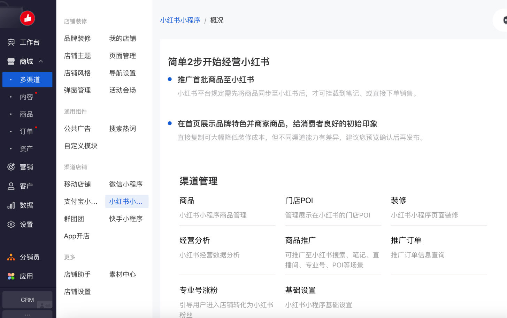Image resolution: width=507 pixels, height=318 pixels.
Task: Click the 分销员 hierarchy icon
Action: click(x=11, y=257)
